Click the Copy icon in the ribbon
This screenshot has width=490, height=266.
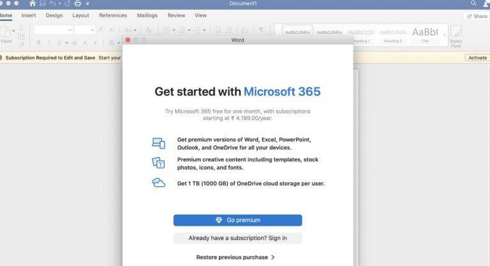[x=21, y=36]
